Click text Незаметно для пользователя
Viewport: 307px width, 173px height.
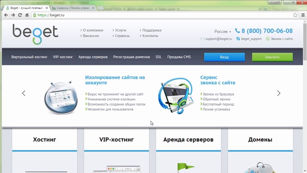tap(110, 110)
